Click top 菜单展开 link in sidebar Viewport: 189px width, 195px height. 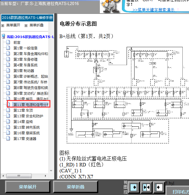[x=13, y=25]
